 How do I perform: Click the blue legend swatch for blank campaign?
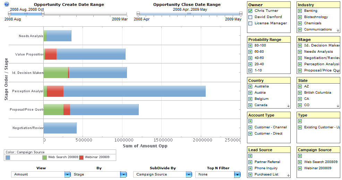click(8, 157)
